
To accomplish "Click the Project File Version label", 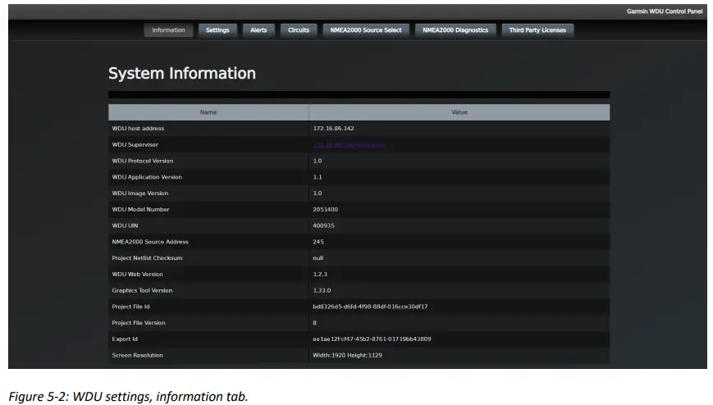I will [x=139, y=323].
